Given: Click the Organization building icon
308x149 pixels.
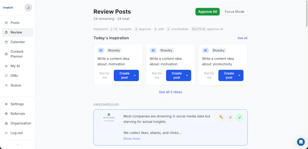Looking at the screenshot, I should tap(6, 123).
